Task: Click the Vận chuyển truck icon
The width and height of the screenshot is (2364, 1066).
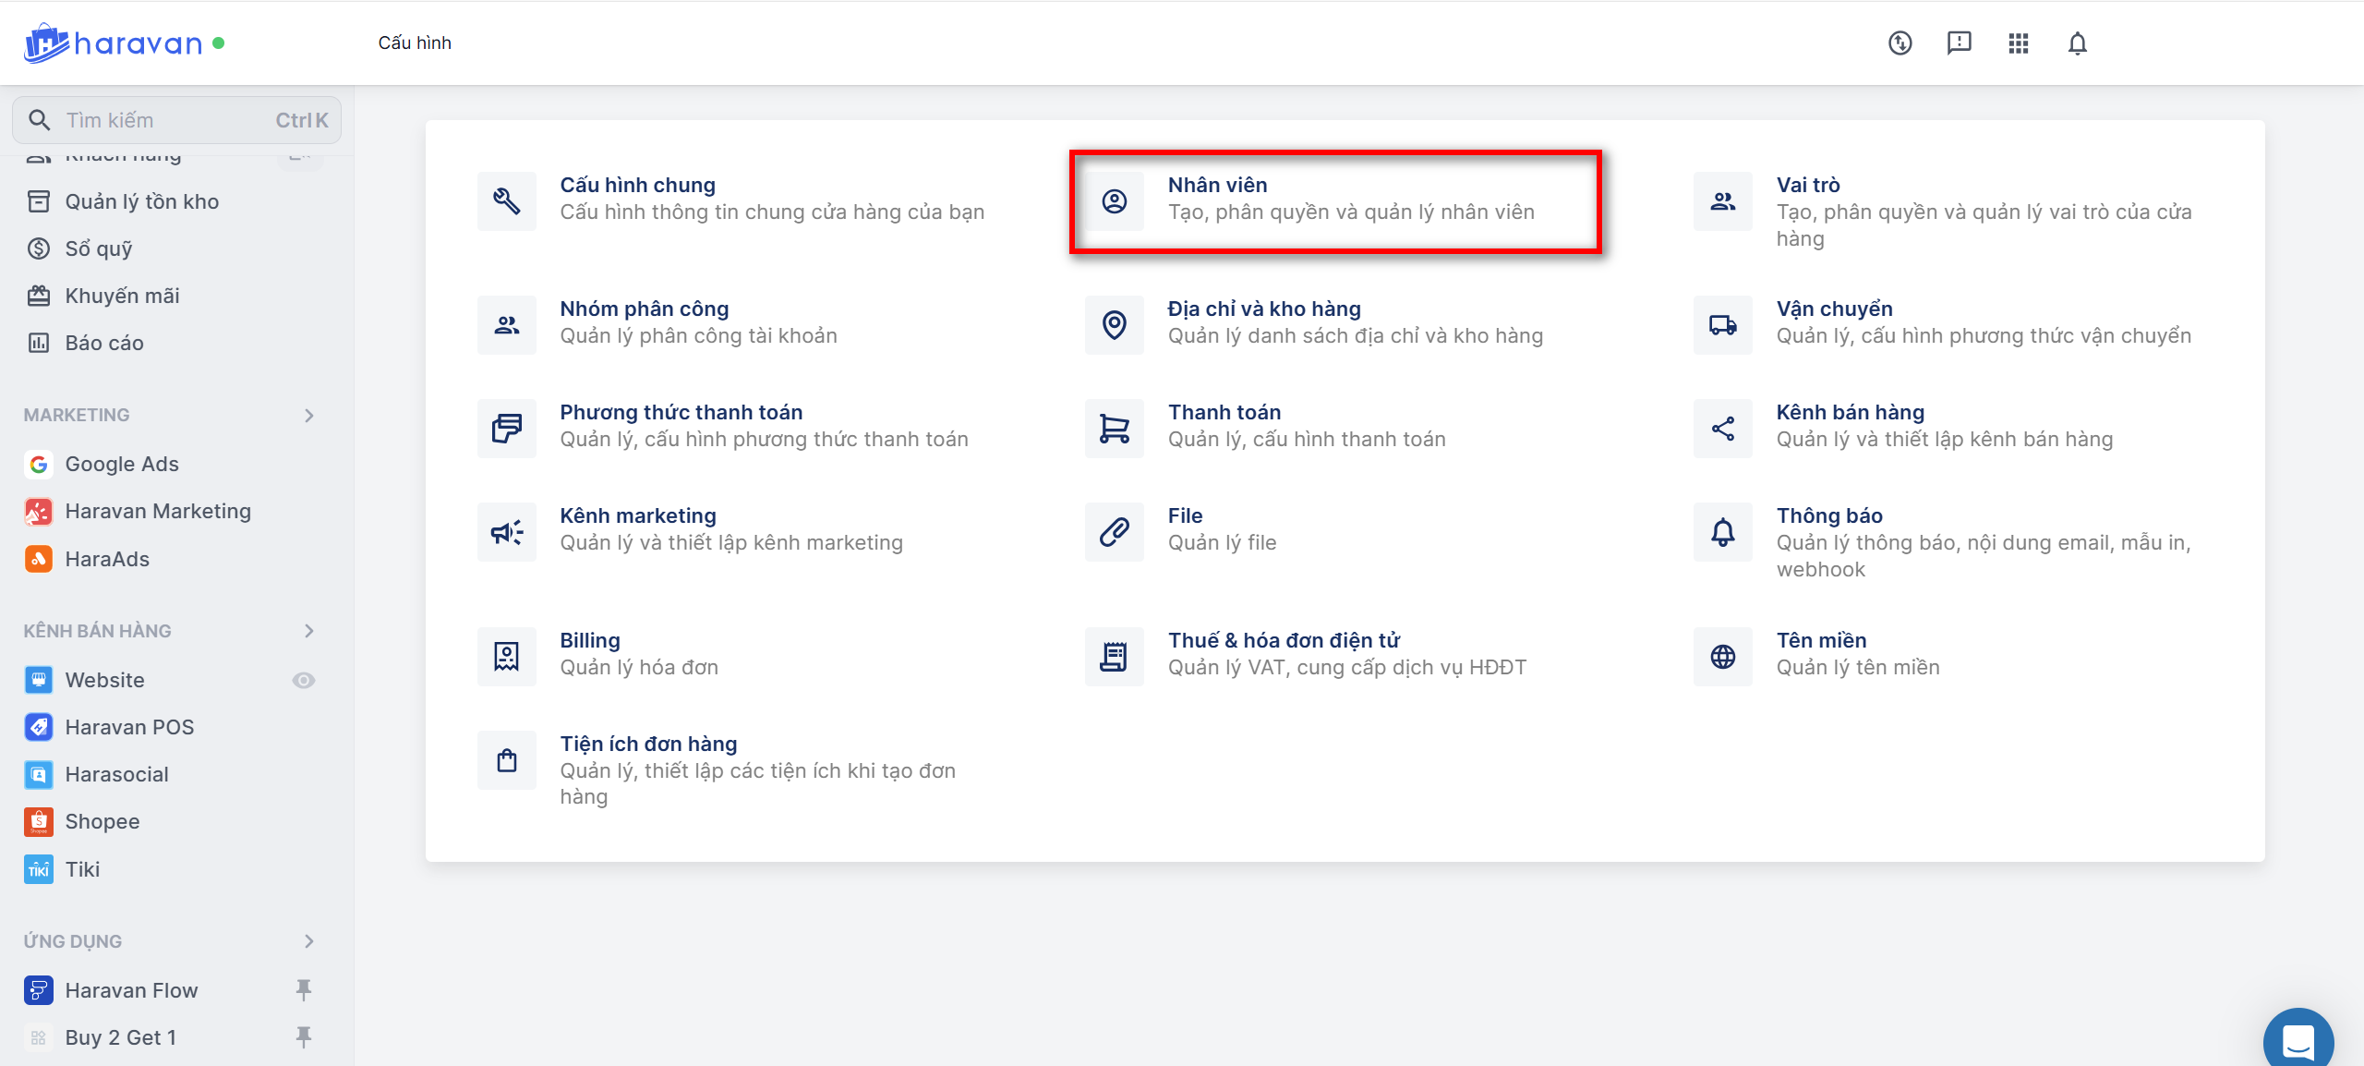Action: coord(1722,325)
